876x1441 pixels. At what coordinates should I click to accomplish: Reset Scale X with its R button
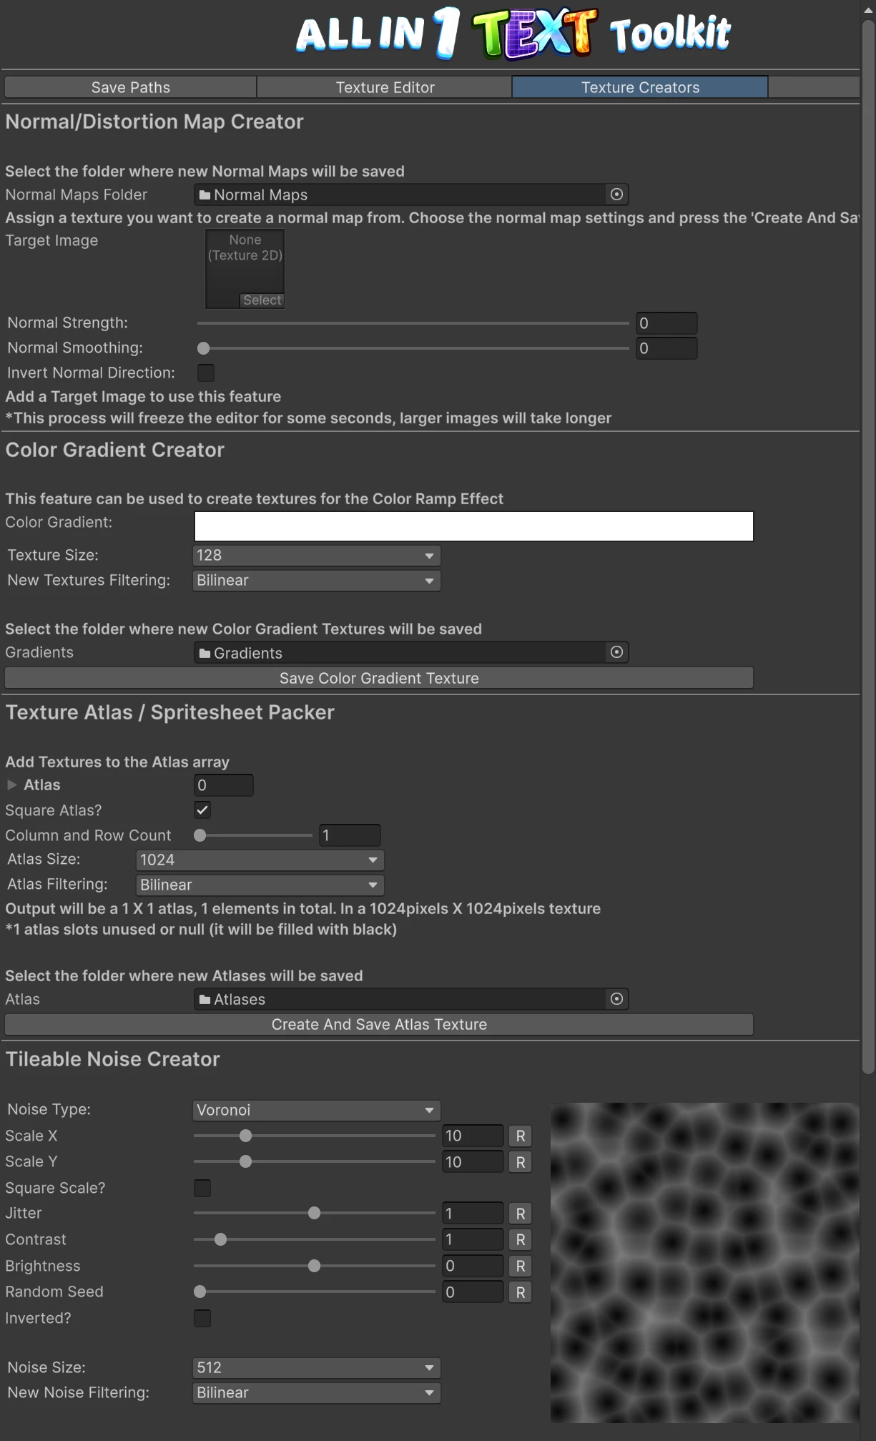[520, 1136]
